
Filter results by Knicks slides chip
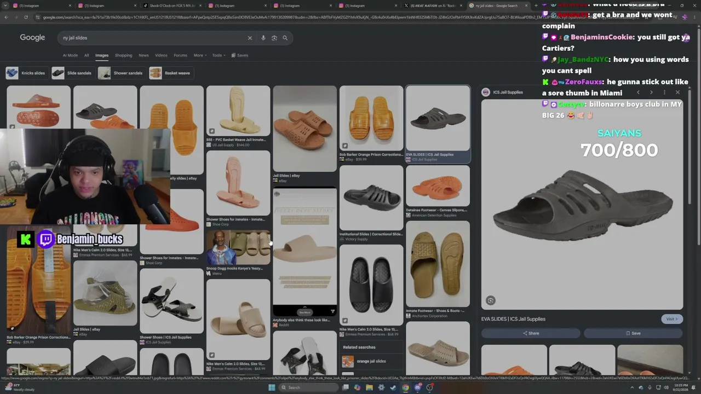[26, 73]
